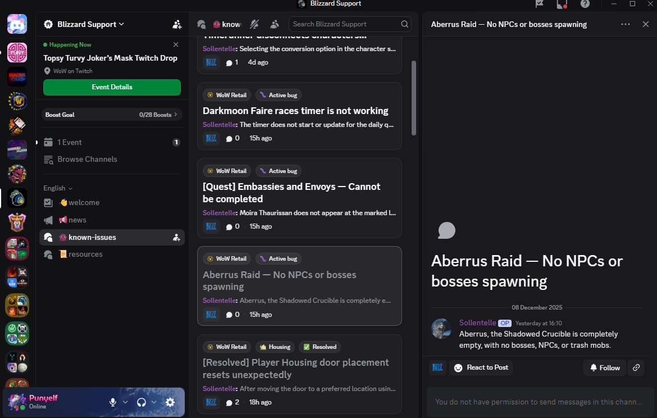The image size is (657, 418).
Task: Click invite icon on known-issues channel row
Action: coord(176,238)
